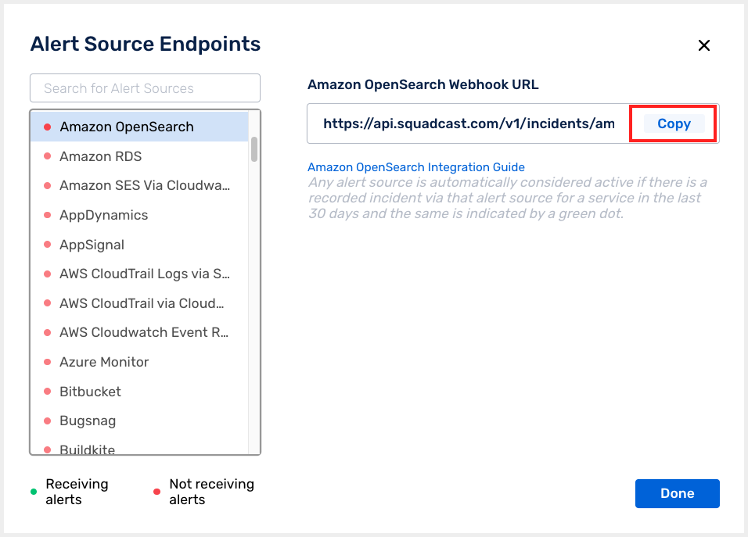Click the red Not receiving alerts legend dot
Viewport: 748px width, 537px height.
tap(156, 492)
